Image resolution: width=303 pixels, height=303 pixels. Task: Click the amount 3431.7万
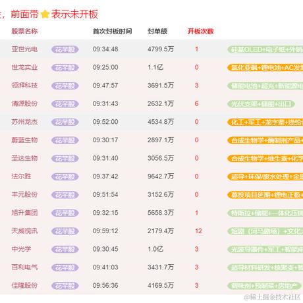161,267
